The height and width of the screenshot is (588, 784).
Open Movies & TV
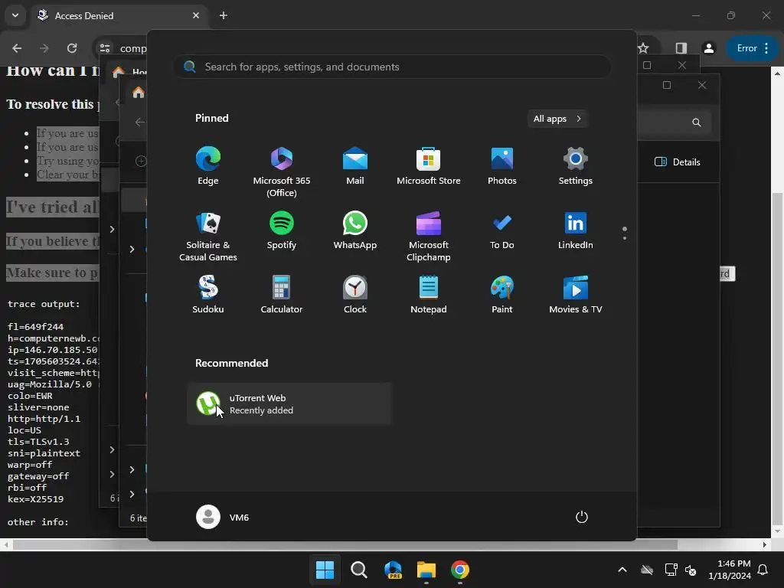576,295
